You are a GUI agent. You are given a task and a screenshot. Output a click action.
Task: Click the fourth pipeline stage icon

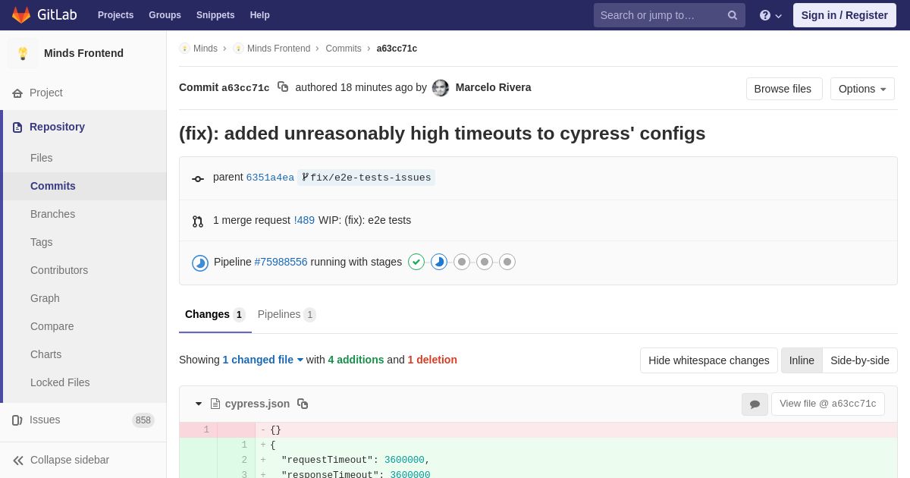pos(485,262)
